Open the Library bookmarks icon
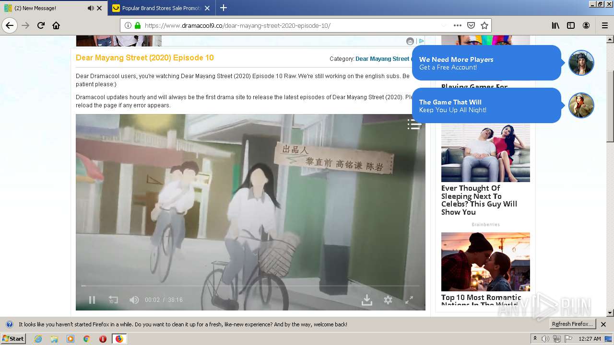 (x=555, y=25)
